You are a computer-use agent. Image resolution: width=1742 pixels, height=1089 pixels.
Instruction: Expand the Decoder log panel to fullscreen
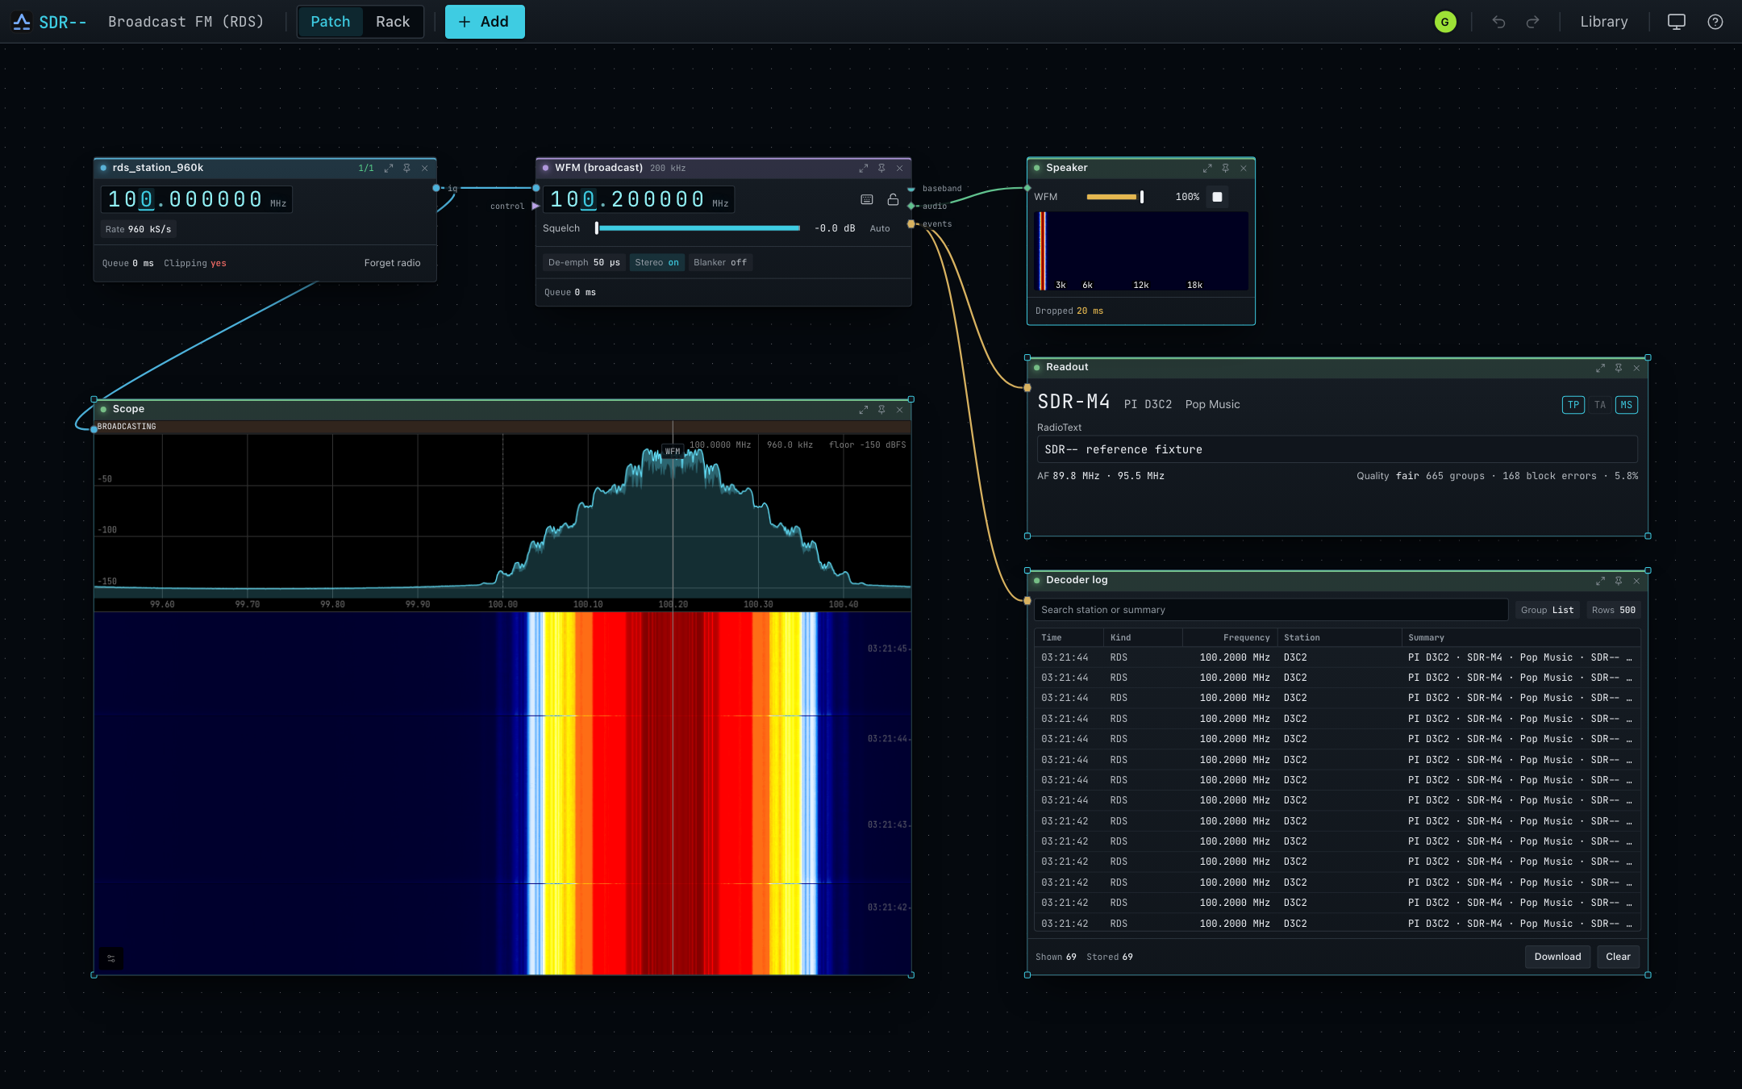1601,581
